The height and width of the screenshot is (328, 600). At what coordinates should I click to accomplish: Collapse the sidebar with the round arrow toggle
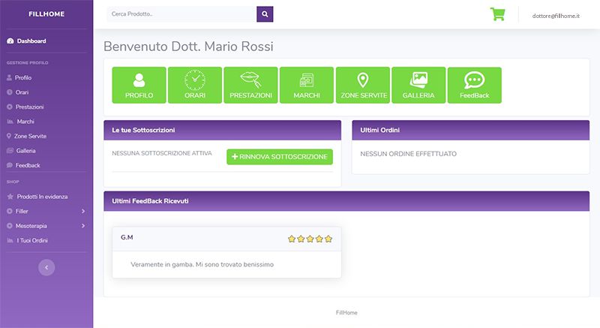46,266
